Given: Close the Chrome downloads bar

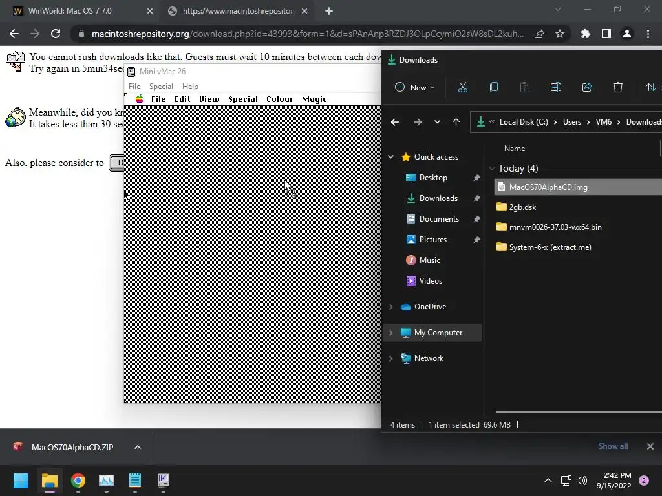Looking at the screenshot, I should pyautogui.click(x=650, y=446).
